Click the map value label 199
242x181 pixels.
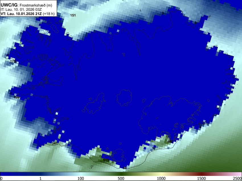(17, 97)
